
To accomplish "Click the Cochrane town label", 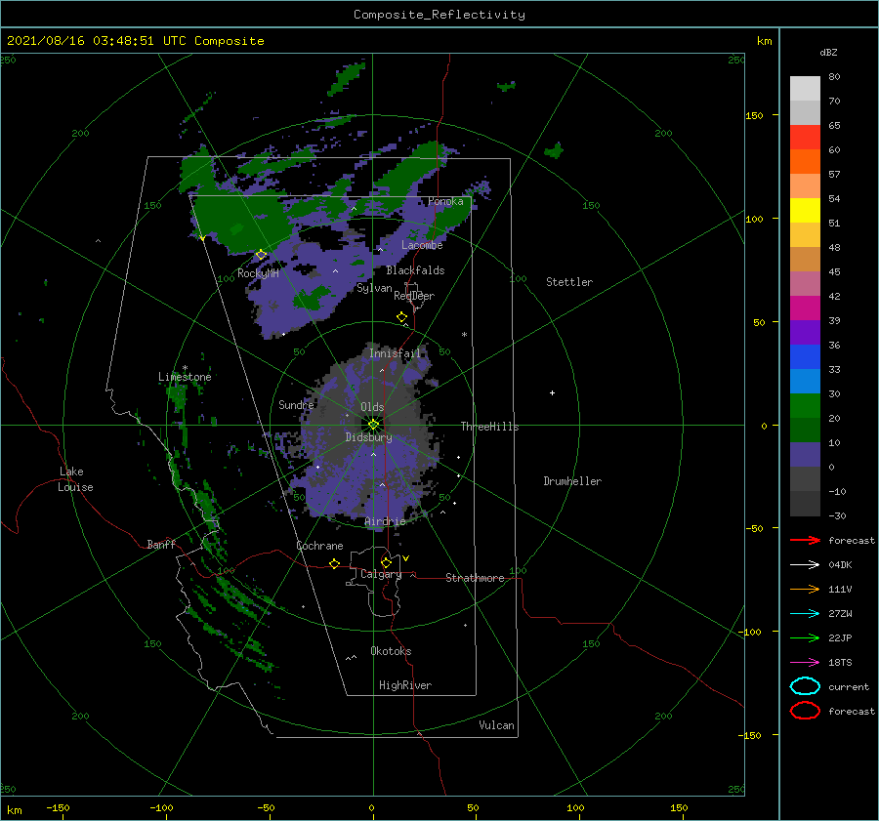I will (x=319, y=546).
